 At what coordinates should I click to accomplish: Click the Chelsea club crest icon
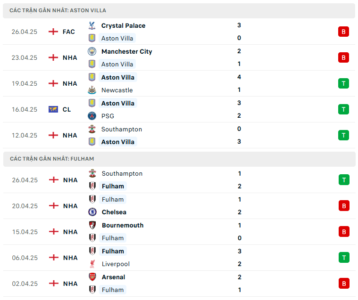coord(92,212)
